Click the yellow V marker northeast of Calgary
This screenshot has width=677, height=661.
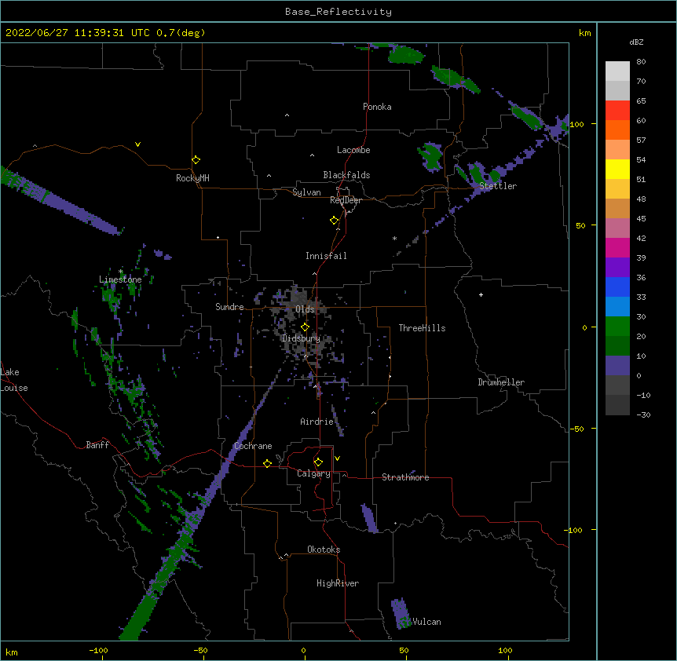point(337,458)
